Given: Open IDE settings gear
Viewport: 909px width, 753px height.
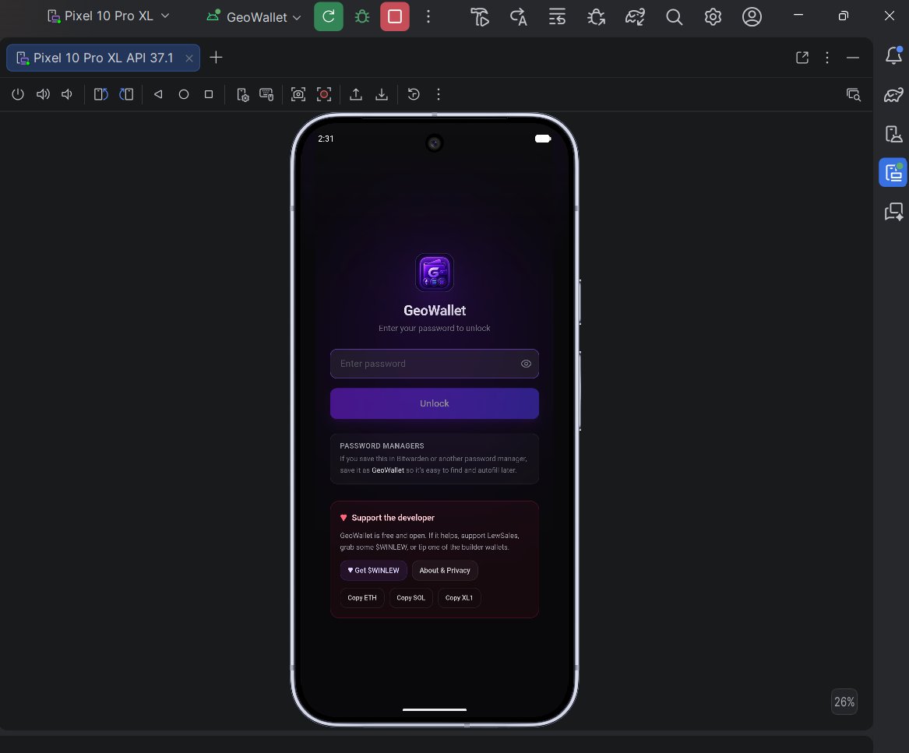Looking at the screenshot, I should [713, 17].
